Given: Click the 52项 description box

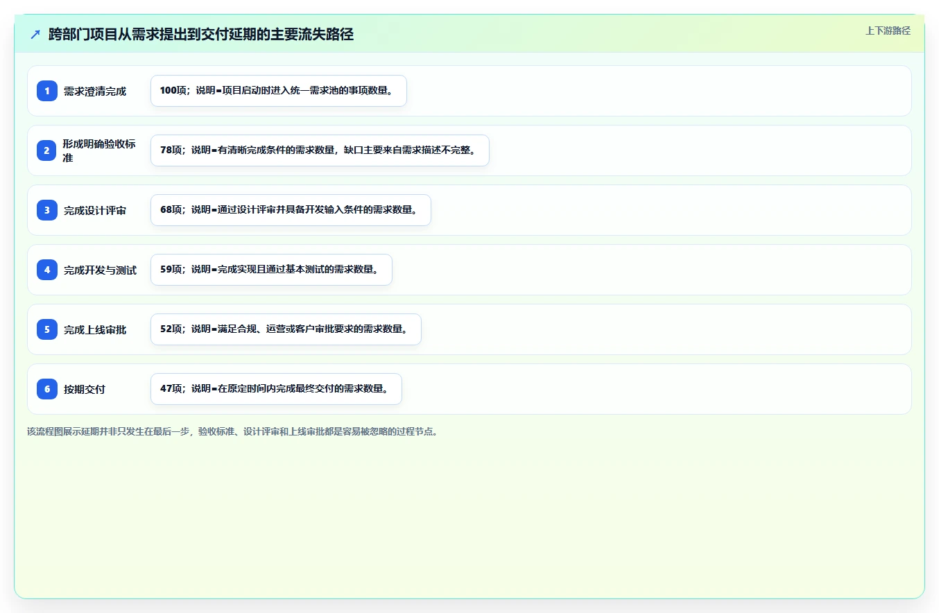Looking at the screenshot, I should click(286, 329).
